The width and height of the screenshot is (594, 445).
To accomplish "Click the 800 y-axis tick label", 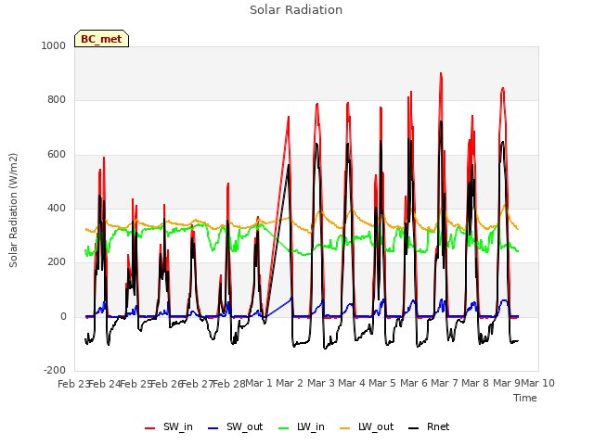I will tap(57, 99).
